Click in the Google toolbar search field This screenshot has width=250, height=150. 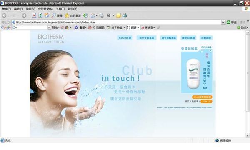coord(32,27)
